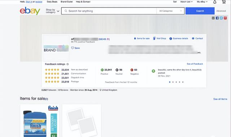
Task: Expand Shop by category dropdown
Action: pos(52,11)
